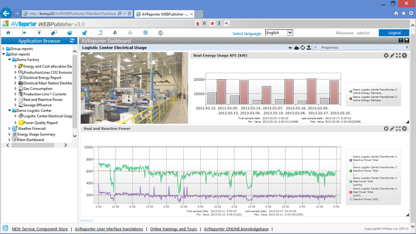This screenshot has width=416, height=234.
Task: Expand the Properties panel dropdown arrow
Action: click(407, 47)
